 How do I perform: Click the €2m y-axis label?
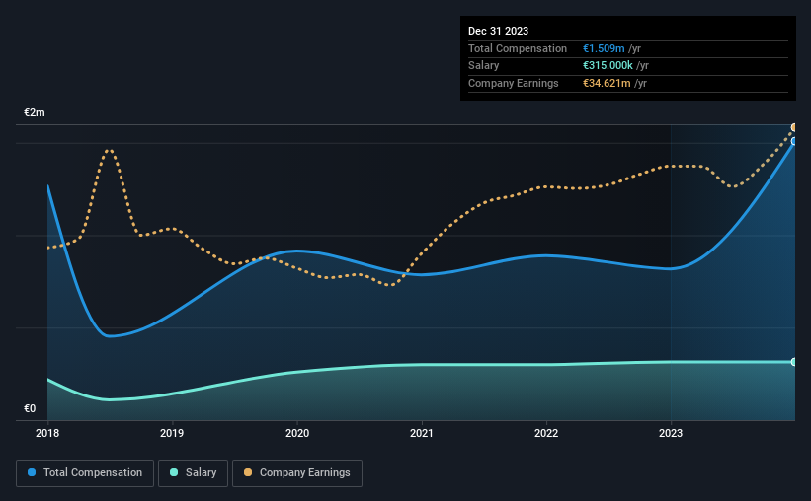tap(35, 112)
